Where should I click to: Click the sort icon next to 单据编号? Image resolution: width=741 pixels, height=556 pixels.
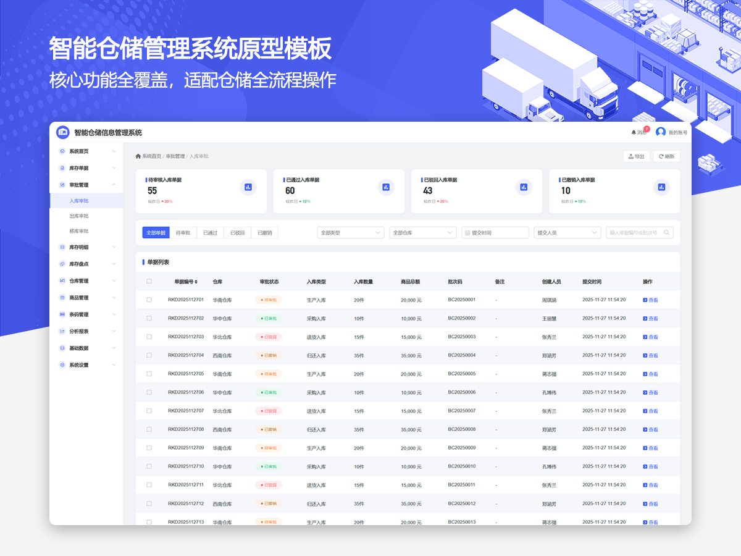click(x=196, y=282)
